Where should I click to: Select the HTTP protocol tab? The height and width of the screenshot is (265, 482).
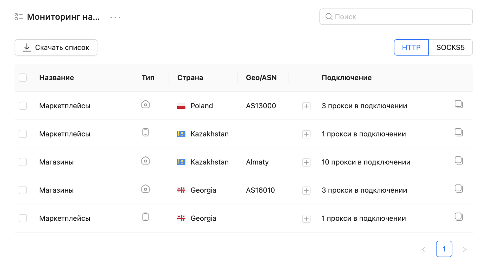tap(411, 48)
